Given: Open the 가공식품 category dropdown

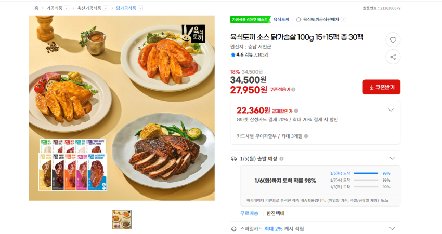Looking at the screenshot, I should pyautogui.click(x=67, y=8).
